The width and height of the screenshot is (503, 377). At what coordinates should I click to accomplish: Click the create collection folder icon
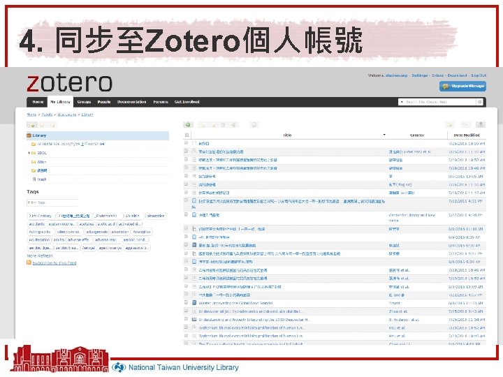32,125
